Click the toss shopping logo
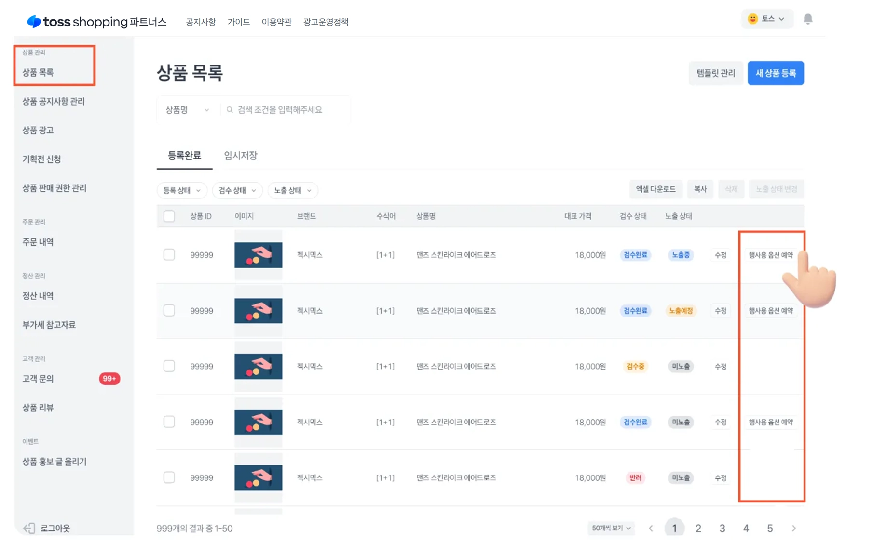Image resolution: width=873 pixels, height=542 pixels. tap(96, 22)
